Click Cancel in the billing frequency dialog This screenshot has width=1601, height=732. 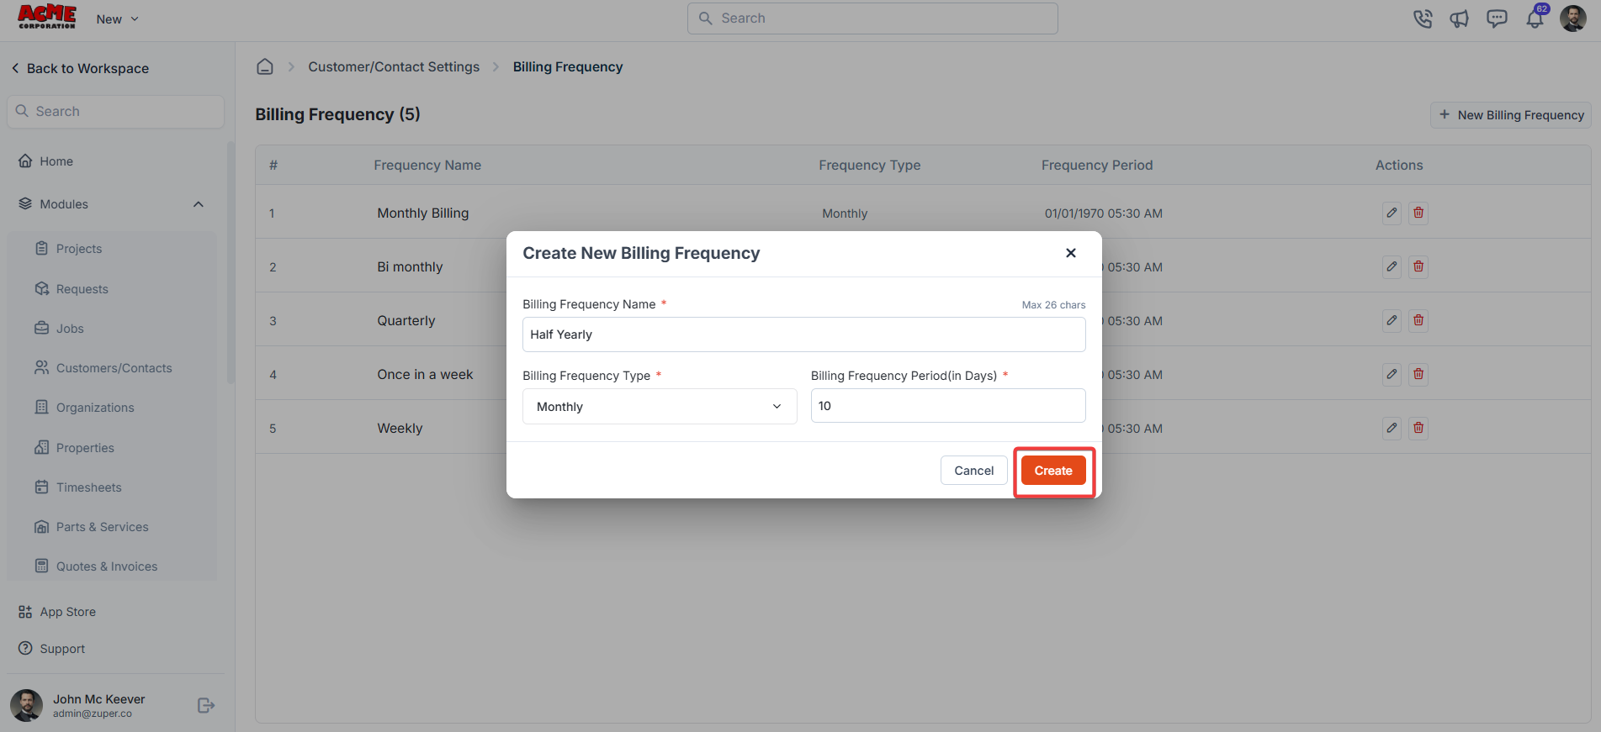tap(973, 471)
